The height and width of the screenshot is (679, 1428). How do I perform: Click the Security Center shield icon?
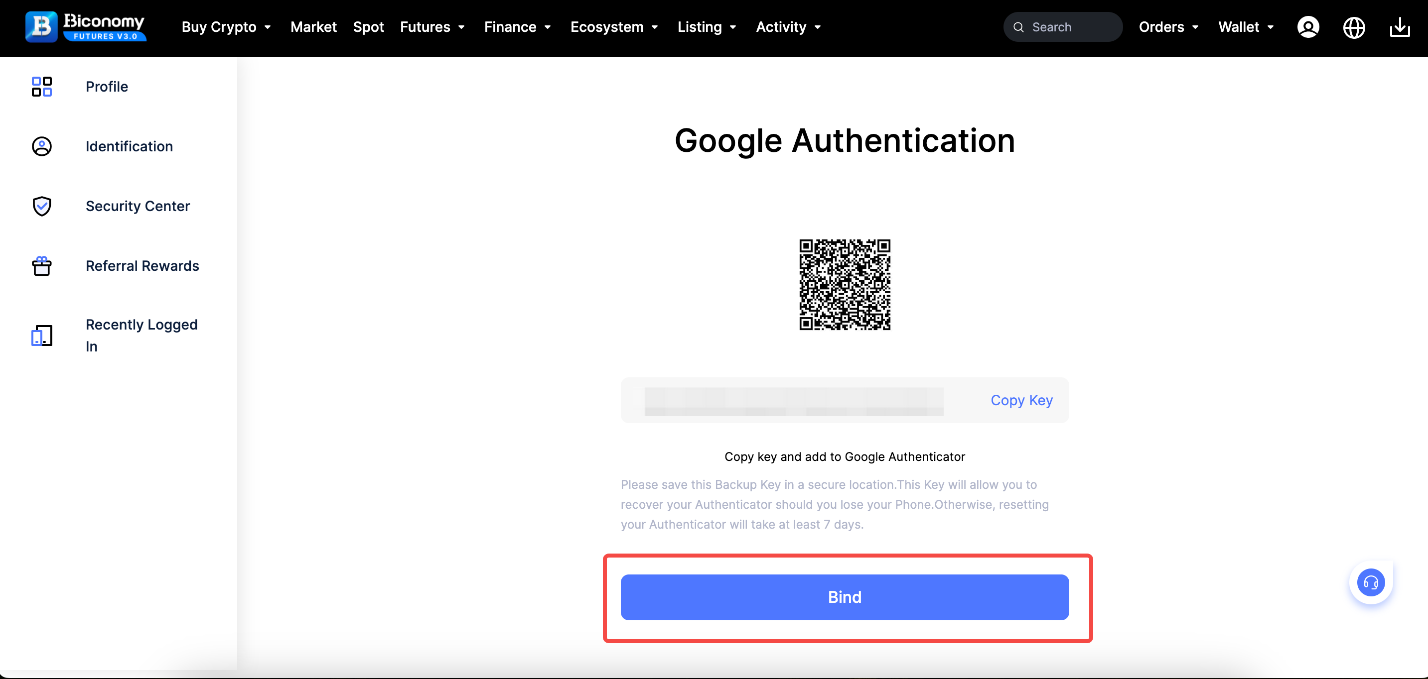(41, 206)
